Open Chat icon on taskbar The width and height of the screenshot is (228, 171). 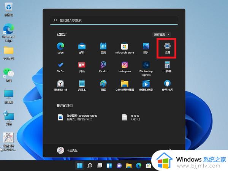click(119, 166)
